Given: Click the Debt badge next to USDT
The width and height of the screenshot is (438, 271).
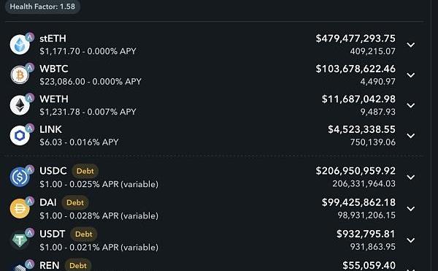Looking at the screenshot, I should pyautogui.click(x=84, y=234).
